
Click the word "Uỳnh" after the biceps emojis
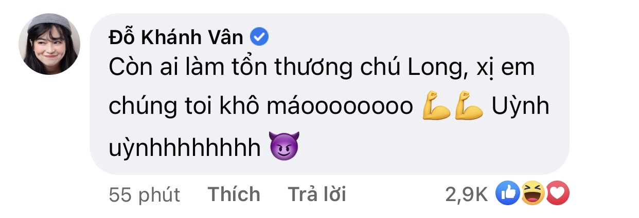[520, 108]
